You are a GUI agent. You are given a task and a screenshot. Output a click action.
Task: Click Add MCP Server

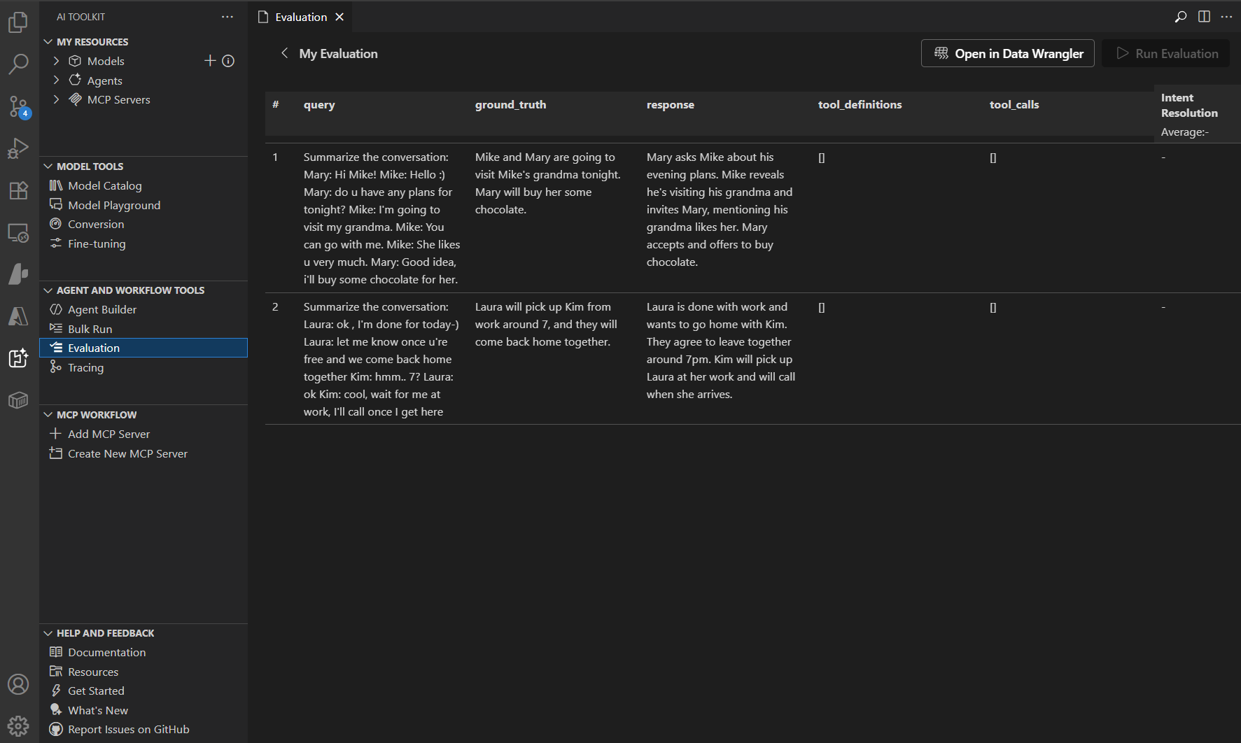click(108, 434)
